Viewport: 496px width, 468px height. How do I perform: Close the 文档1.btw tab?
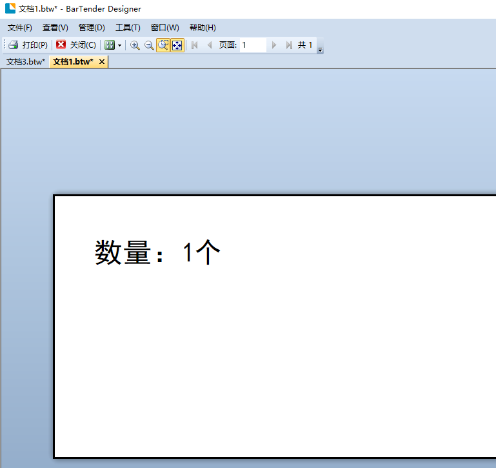[x=102, y=62]
